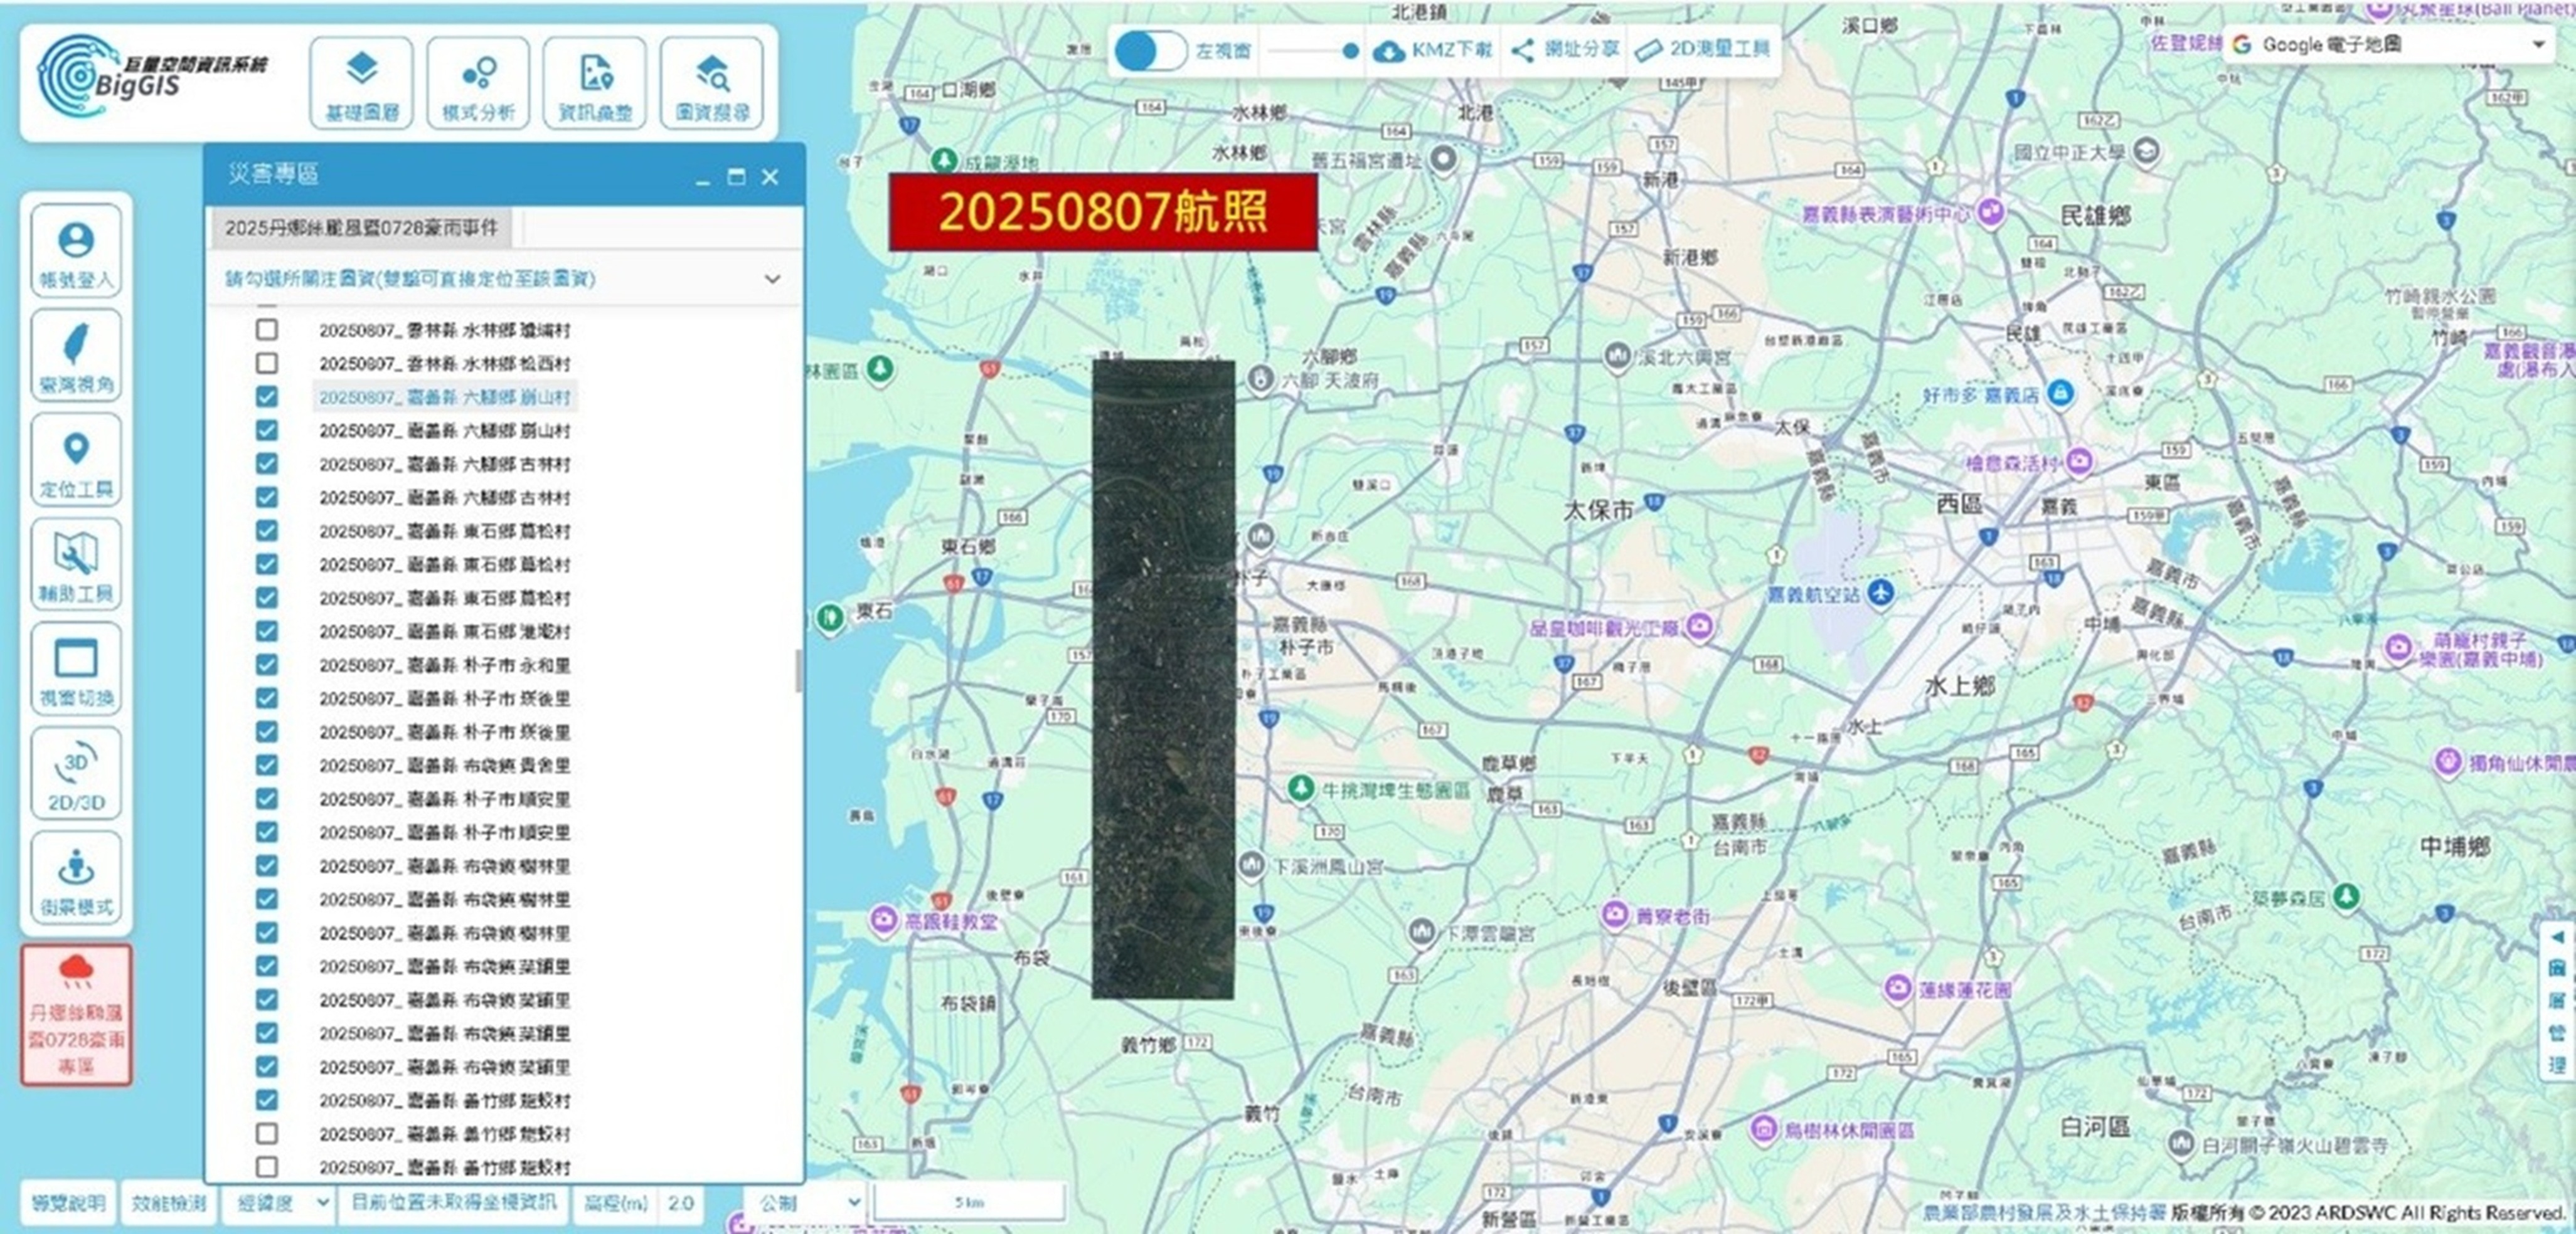Select the 臺灣視角 Taiwan view icon
Viewport: 2576px width, 1234px height.
point(76,356)
